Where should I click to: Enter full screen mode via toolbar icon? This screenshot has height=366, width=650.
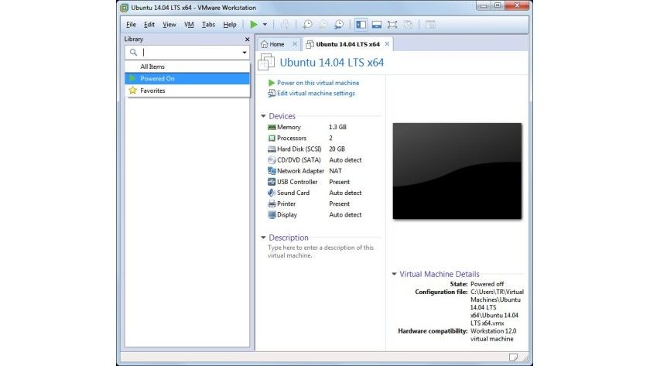click(x=392, y=25)
